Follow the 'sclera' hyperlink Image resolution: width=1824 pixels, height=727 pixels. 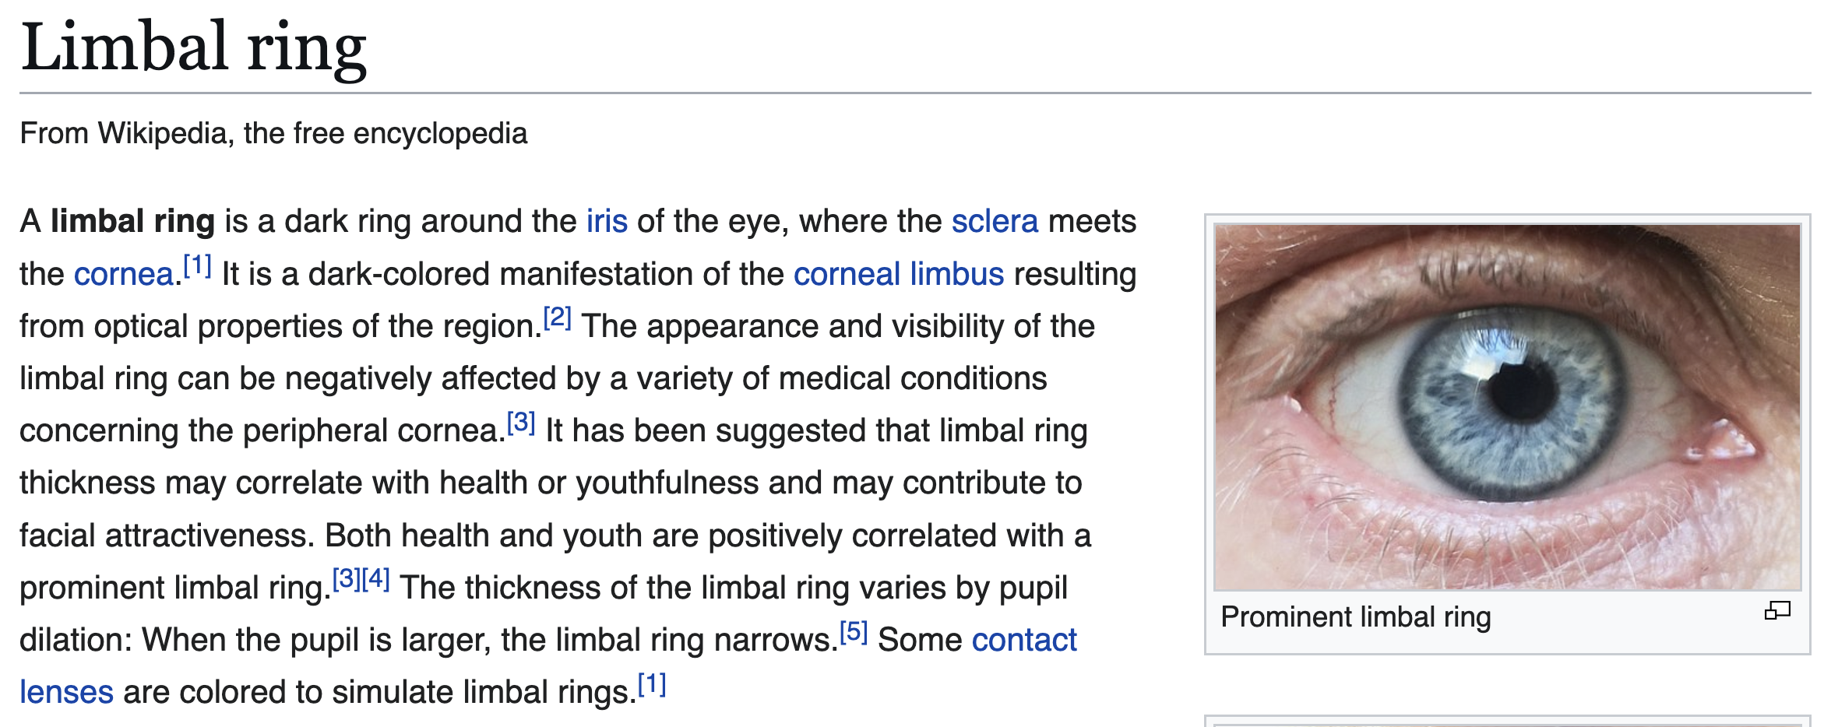pyautogui.click(x=995, y=222)
